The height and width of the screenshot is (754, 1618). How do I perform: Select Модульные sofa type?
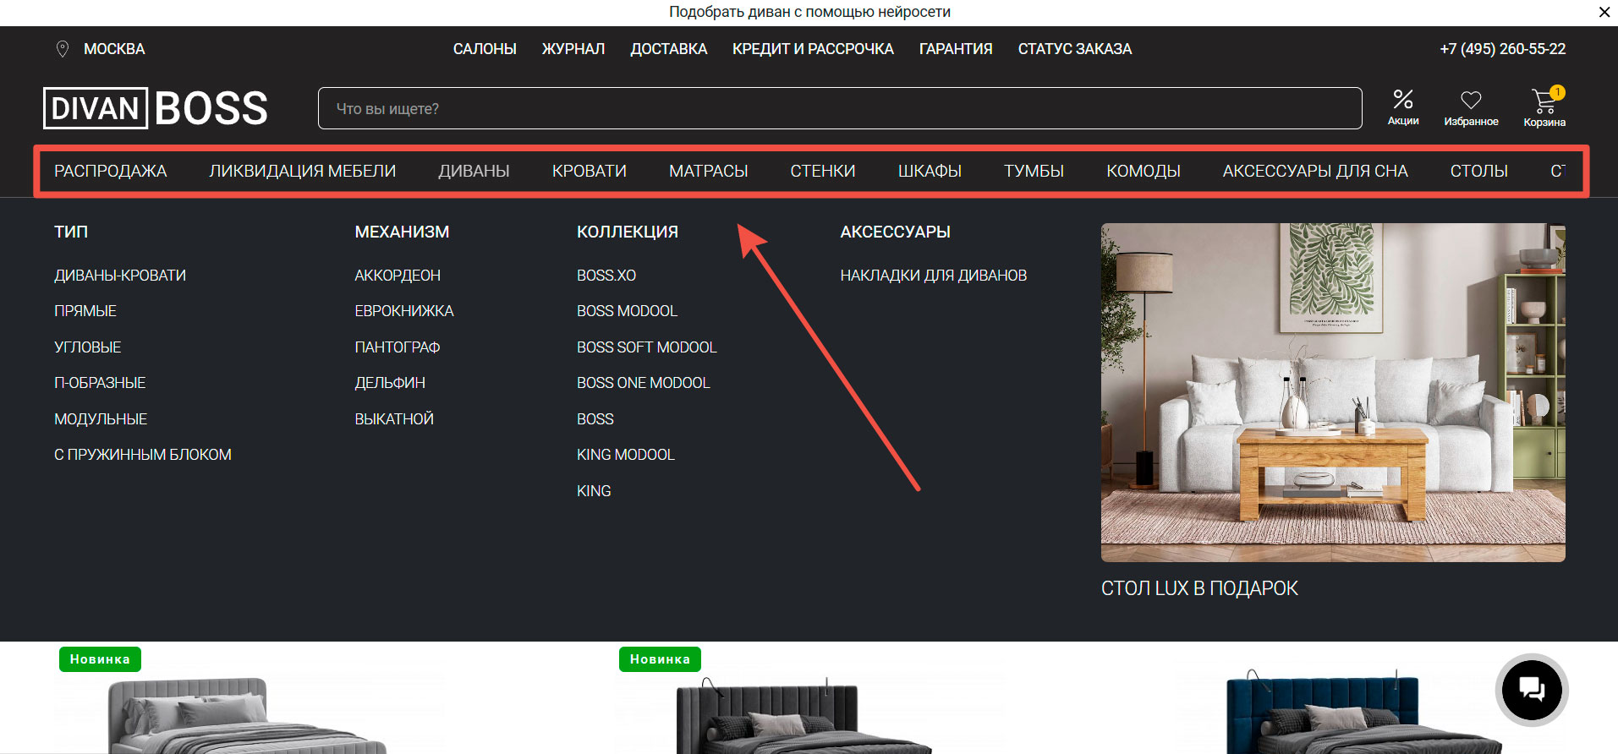(101, 419)
